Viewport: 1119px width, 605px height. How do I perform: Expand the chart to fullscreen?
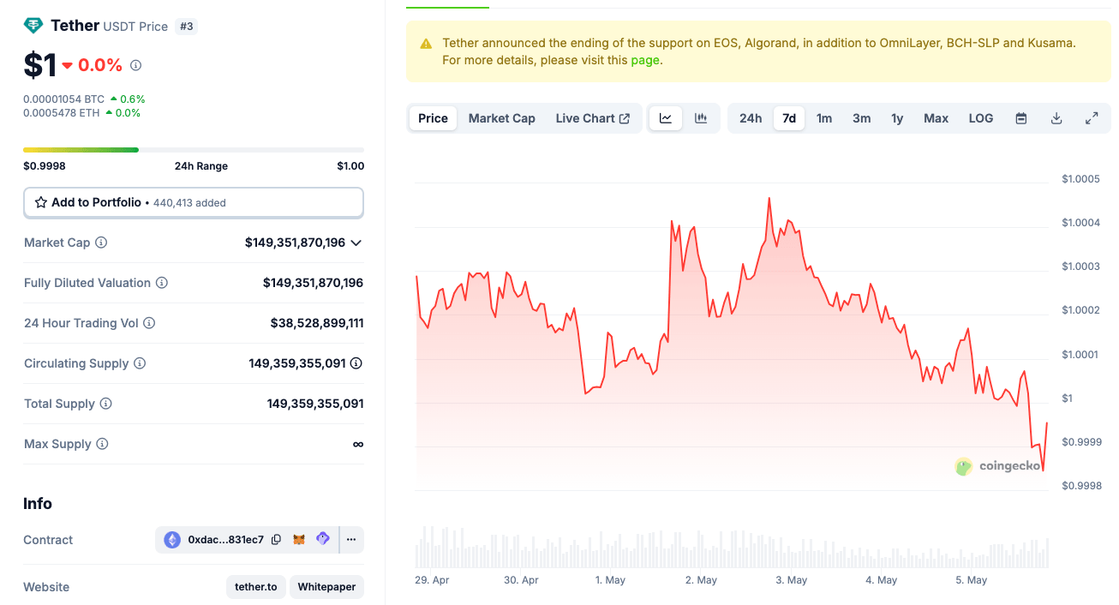pyautogui.click(x=1092, y=117)
